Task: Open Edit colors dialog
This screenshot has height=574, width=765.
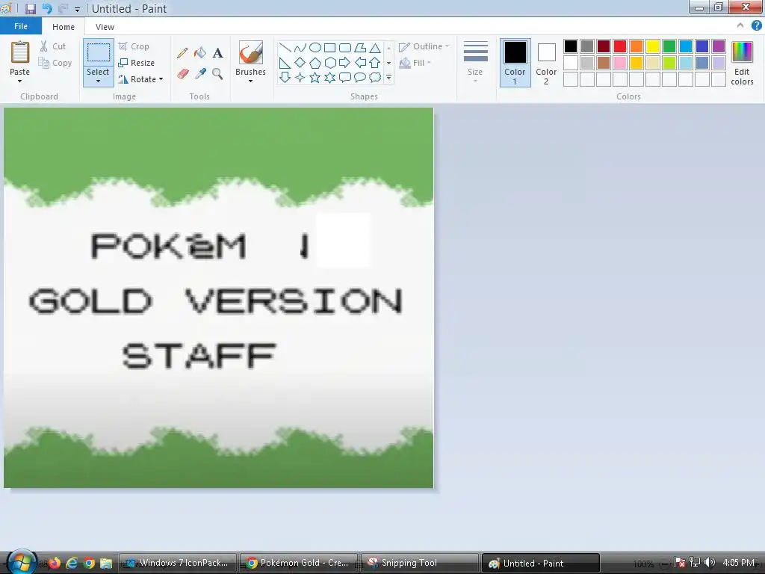Action: (x=742, y=63)
